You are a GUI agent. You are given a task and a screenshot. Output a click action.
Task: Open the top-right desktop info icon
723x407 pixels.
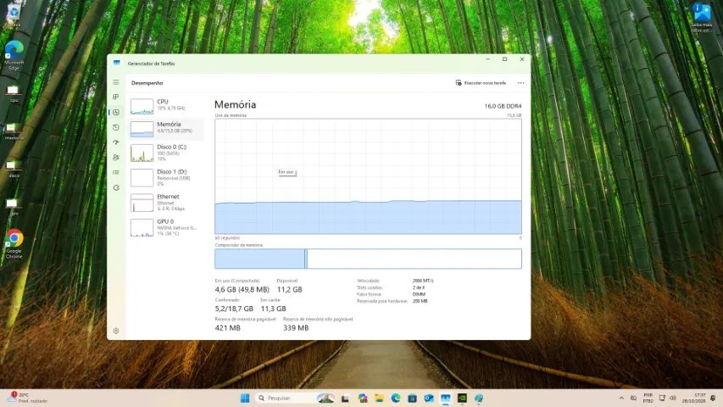pos(702,18)
